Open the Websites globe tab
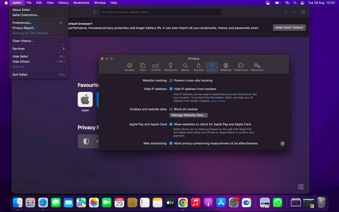 [x=225, y=67]
